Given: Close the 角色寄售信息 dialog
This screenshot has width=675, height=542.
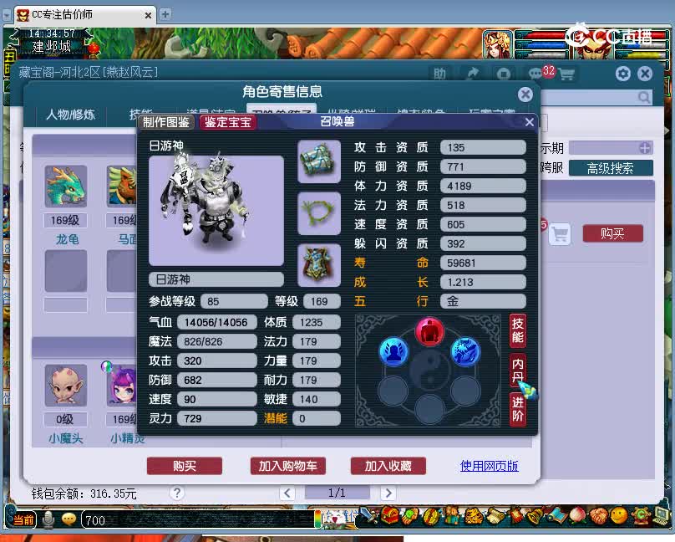Looking at the screenshot, I should (525, 95).
